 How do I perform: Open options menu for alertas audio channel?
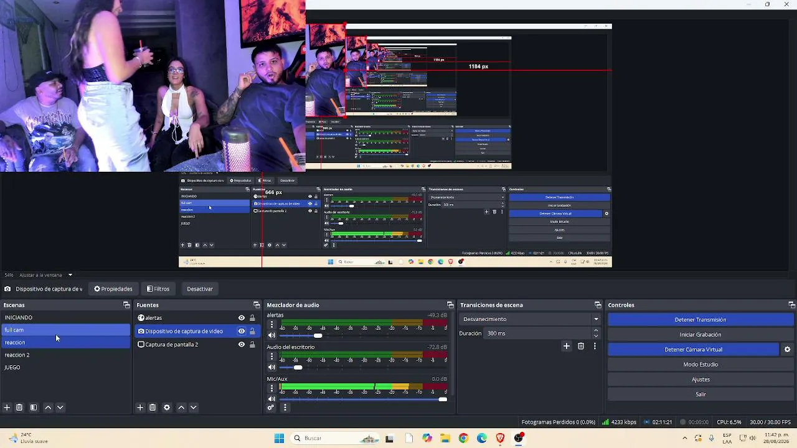pos(271,325)
